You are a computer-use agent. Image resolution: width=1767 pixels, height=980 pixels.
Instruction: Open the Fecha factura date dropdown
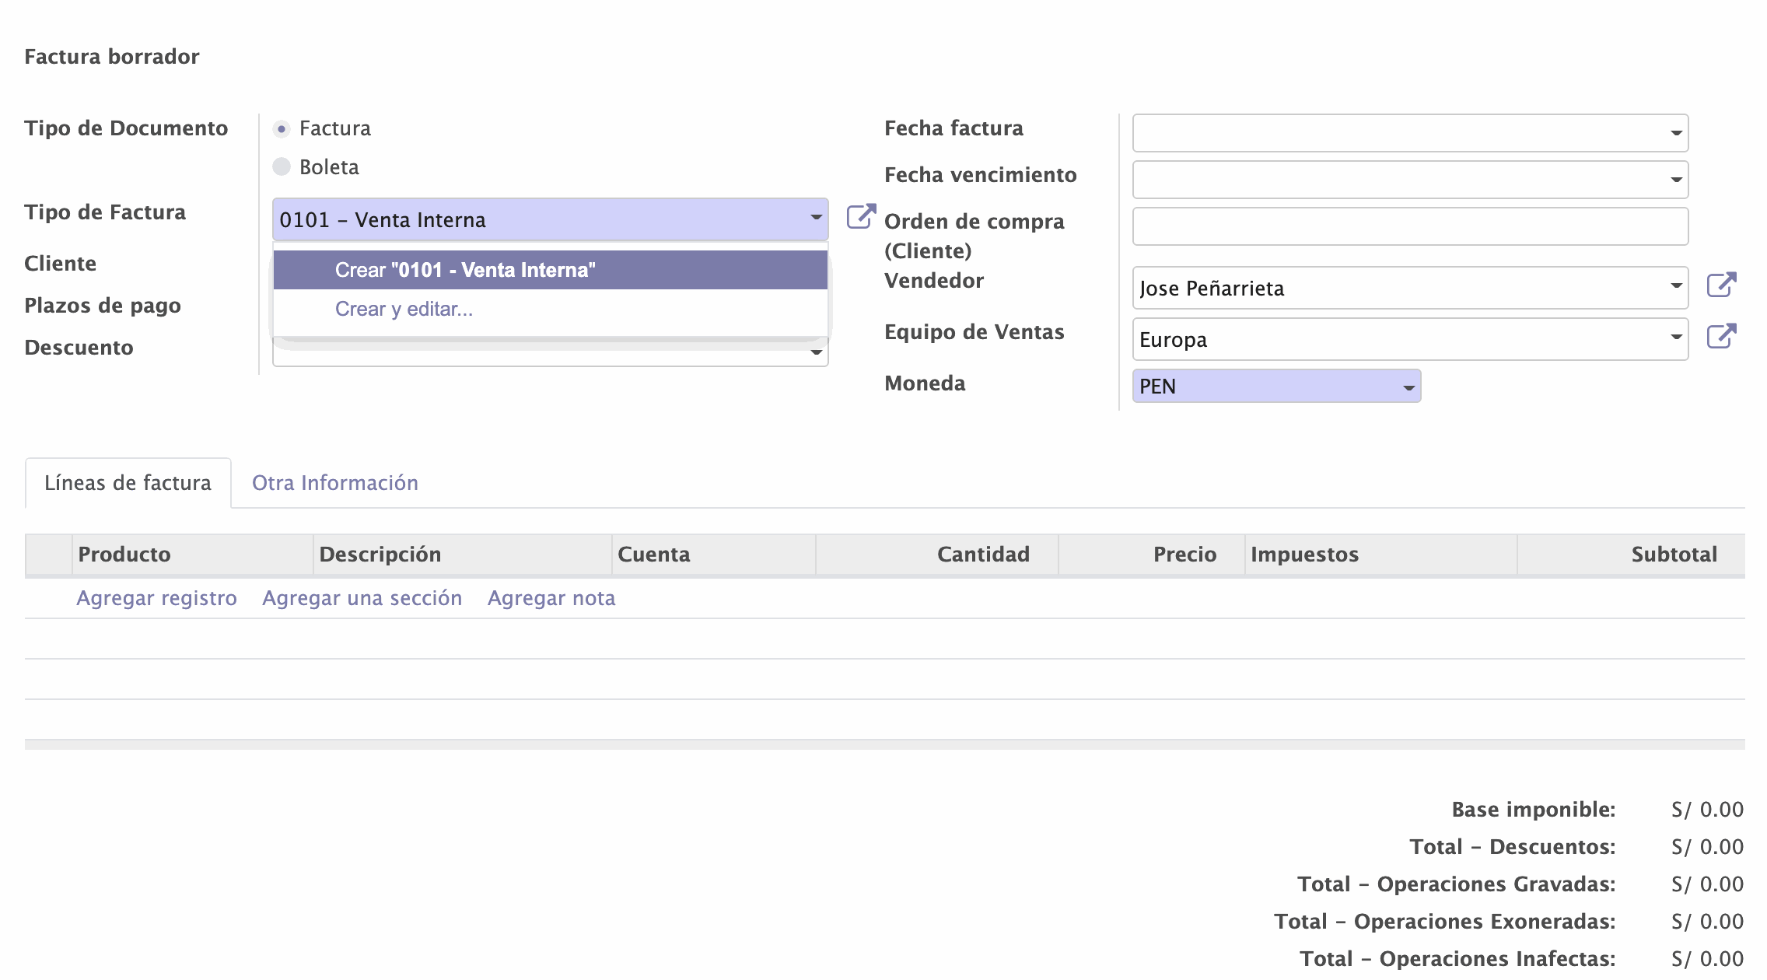click(x=1676, y=133)
